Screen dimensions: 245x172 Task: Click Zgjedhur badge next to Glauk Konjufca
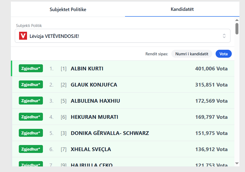click(31, 85)
